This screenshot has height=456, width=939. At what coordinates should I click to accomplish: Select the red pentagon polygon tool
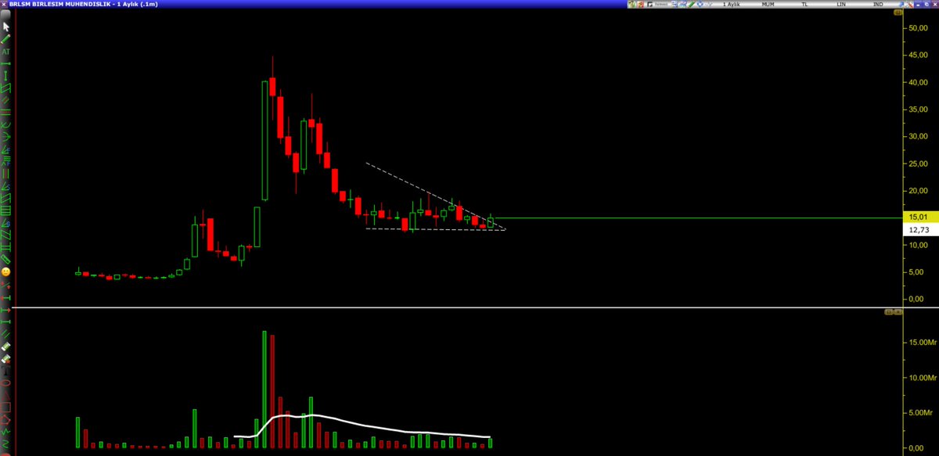tap(5, 419)
